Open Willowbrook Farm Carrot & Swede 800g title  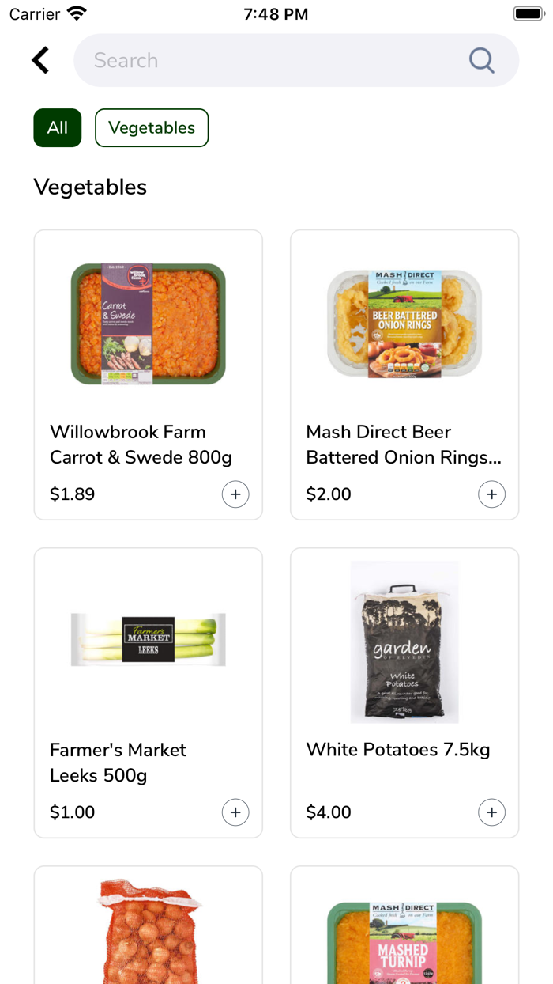141,445
